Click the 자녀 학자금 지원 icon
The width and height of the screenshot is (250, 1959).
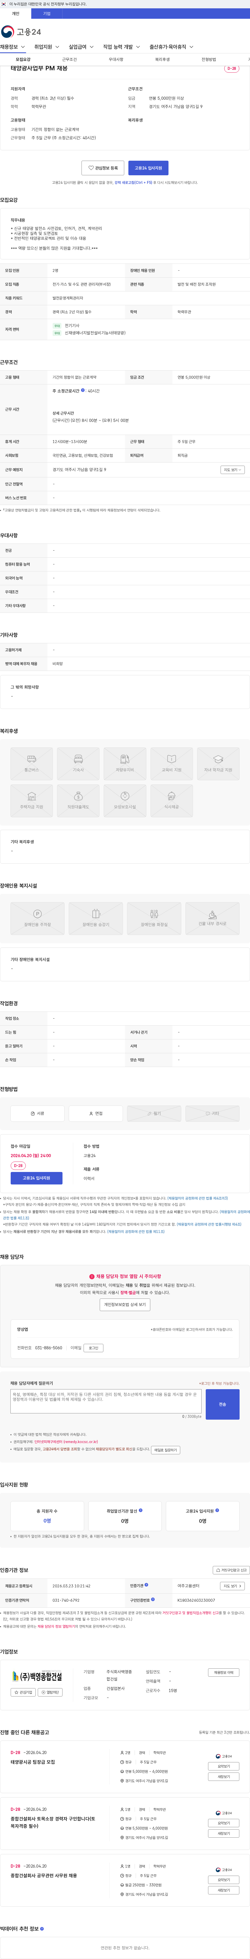click(x=218, y=764)
